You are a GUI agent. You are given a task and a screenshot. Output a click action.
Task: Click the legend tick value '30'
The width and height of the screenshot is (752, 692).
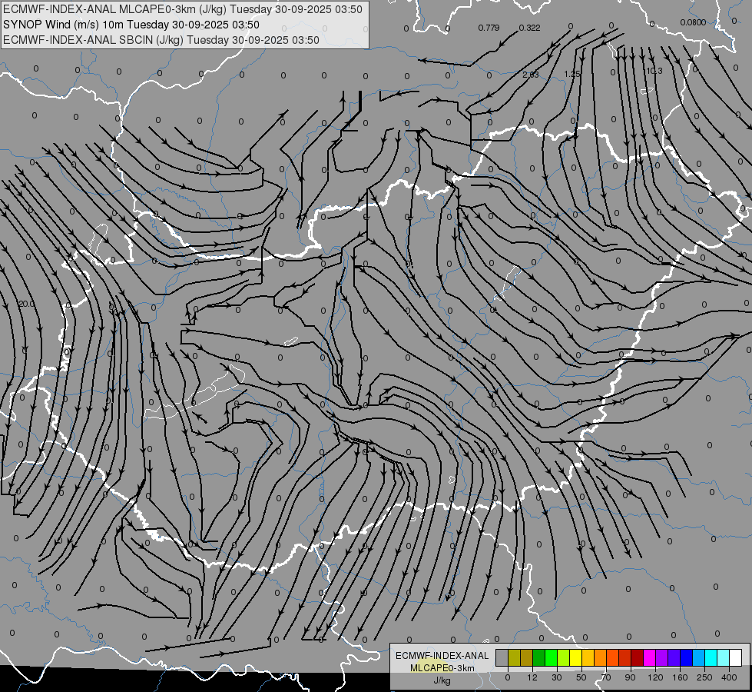point(557,677)
